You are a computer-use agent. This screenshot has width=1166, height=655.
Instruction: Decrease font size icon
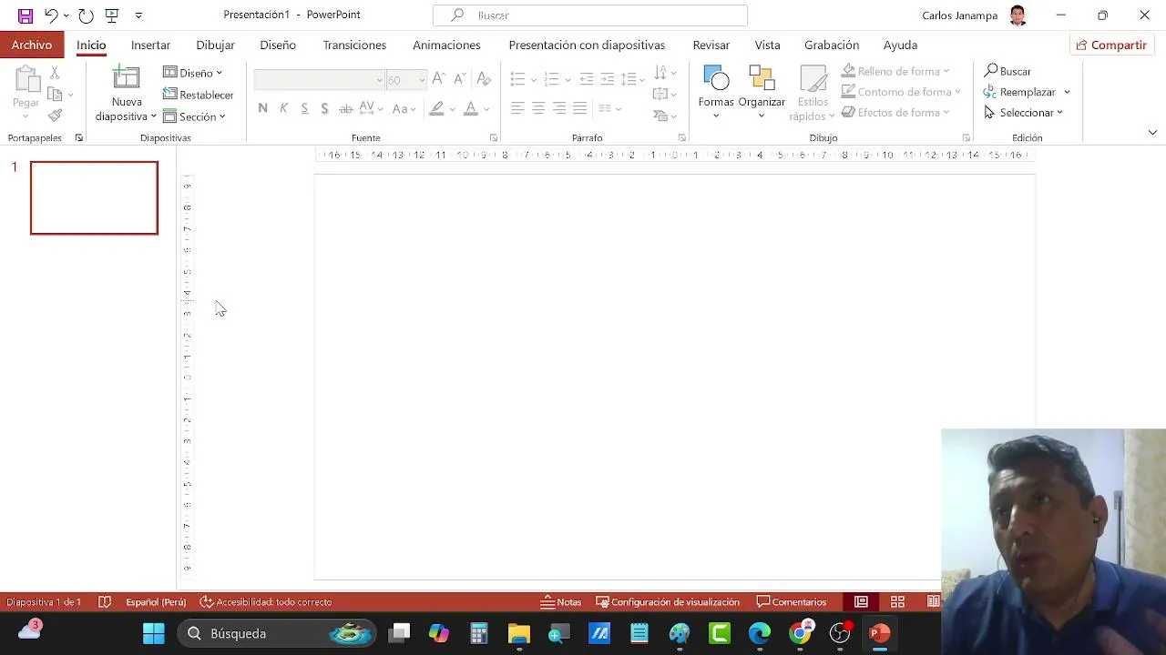[460, 79]
